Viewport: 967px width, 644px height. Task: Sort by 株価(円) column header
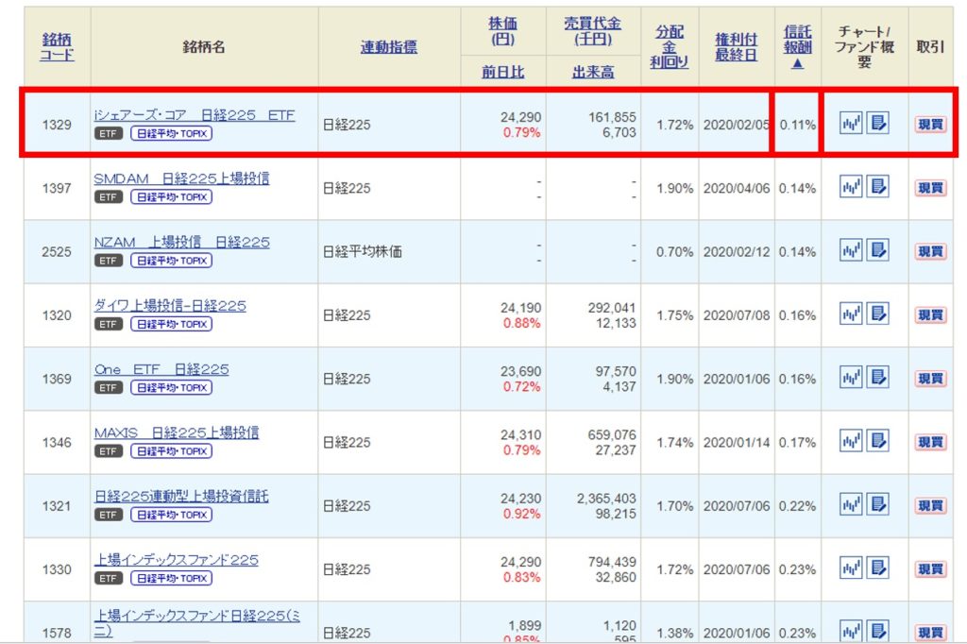point(502,31)
